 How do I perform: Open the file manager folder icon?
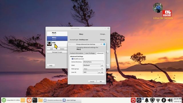tap(40, 100)
